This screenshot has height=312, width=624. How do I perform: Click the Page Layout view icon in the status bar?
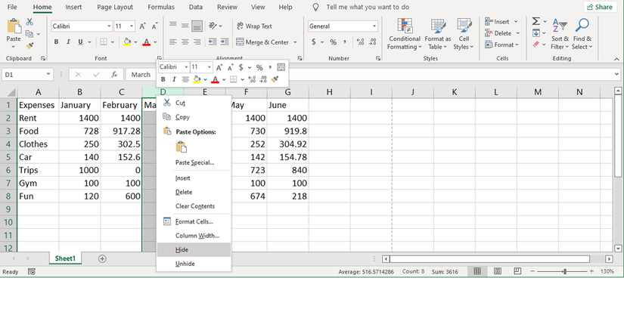pyautogui.click(x=498, y=271)
